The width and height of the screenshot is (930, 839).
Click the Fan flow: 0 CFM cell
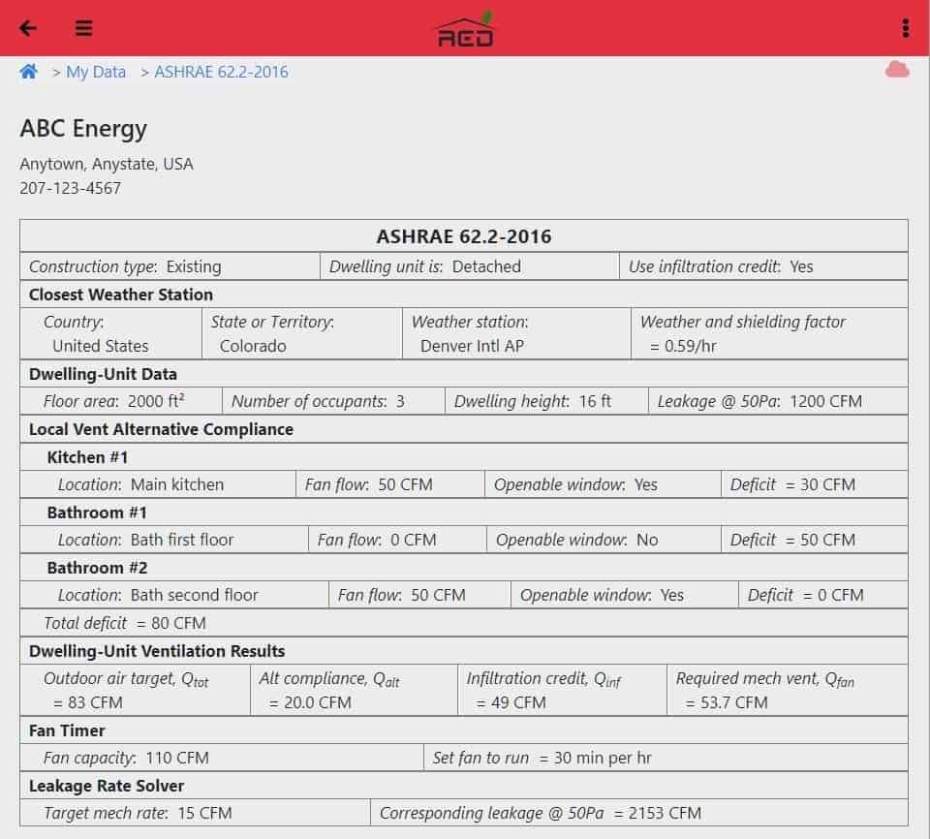pos(397,540)
